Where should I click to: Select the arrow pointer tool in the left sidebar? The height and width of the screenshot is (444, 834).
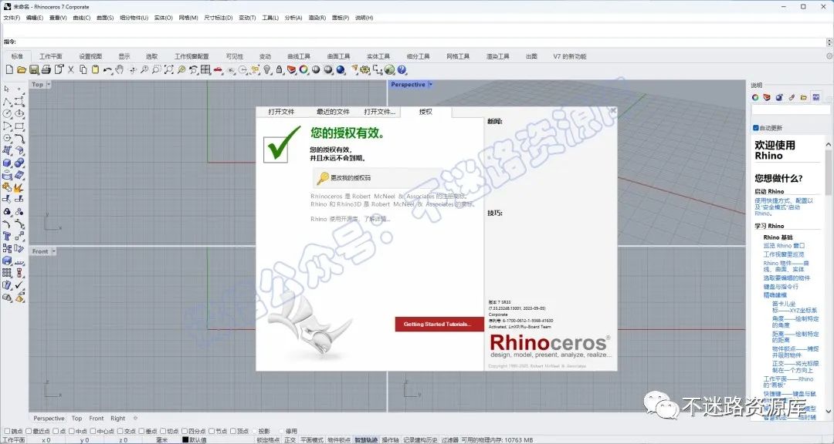click(7, 89)
